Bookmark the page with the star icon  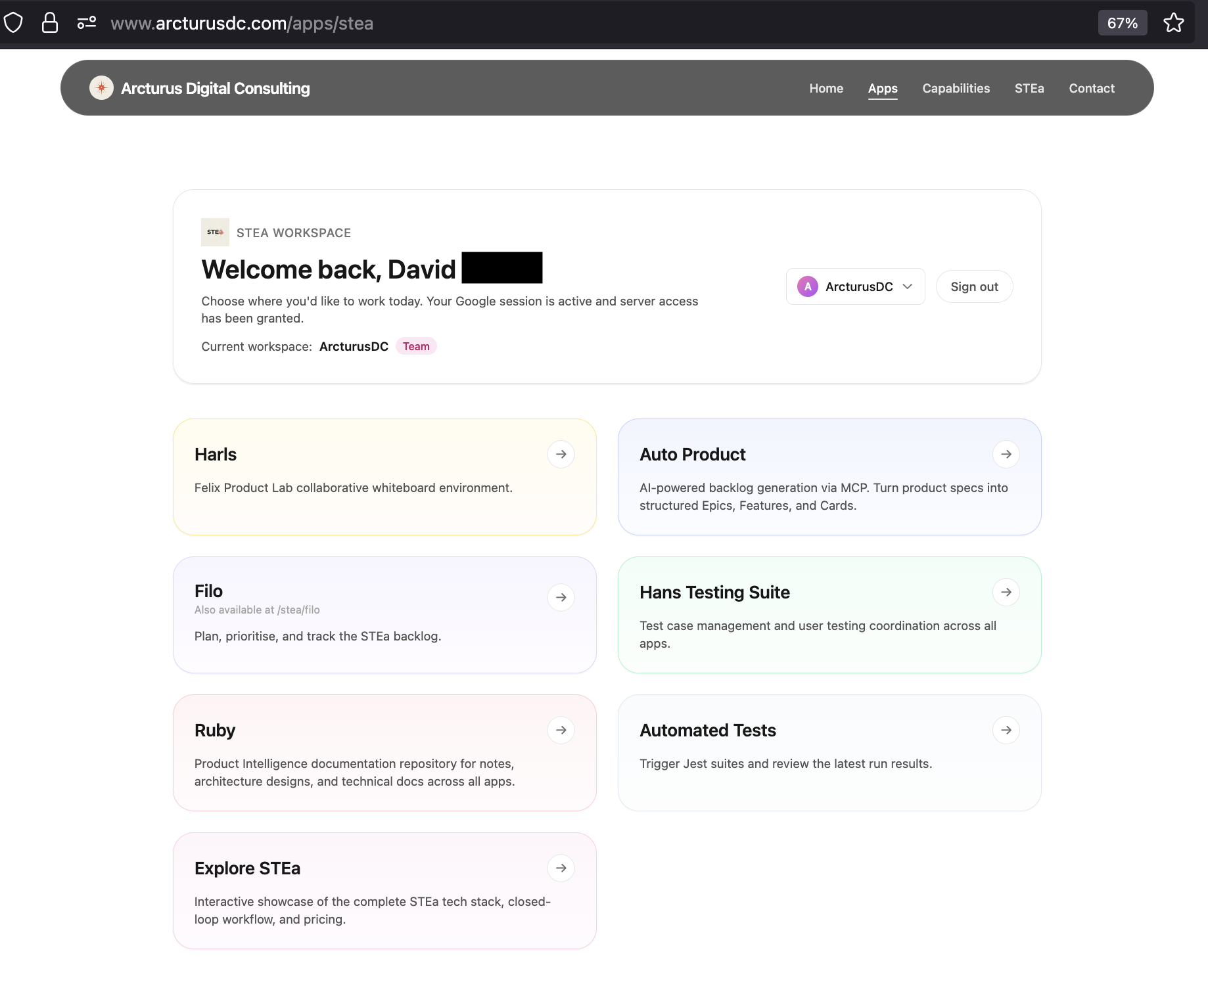coord(1174,22)
